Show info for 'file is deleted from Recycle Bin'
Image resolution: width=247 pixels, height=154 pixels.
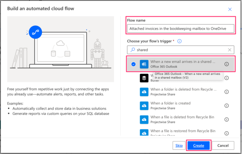click(227, 120)
